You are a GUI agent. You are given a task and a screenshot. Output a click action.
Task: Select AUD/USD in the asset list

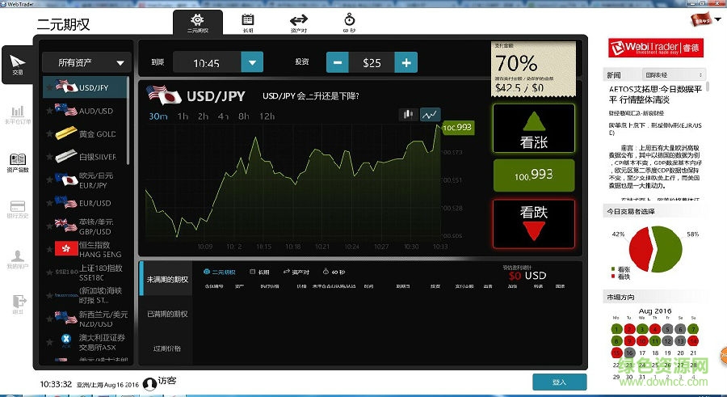(84, 111)
